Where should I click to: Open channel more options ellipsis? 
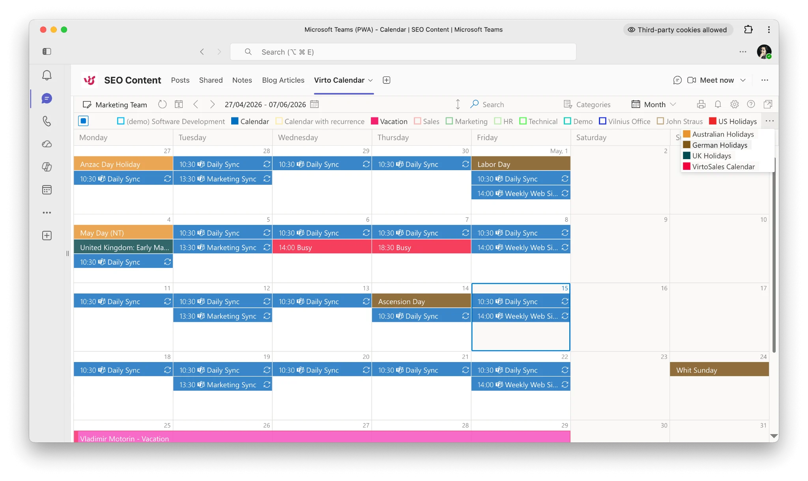tap(765, 80)
